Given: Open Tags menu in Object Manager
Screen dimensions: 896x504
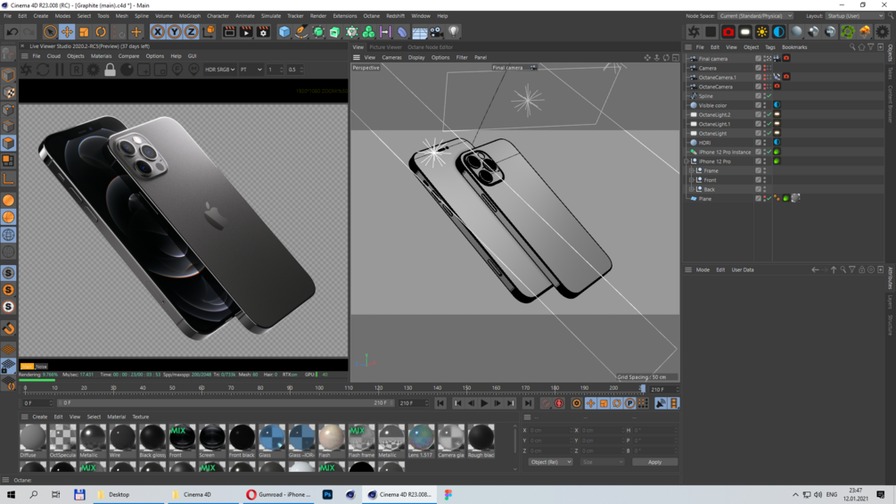Looking at the screenshot, I should (769, 47).
